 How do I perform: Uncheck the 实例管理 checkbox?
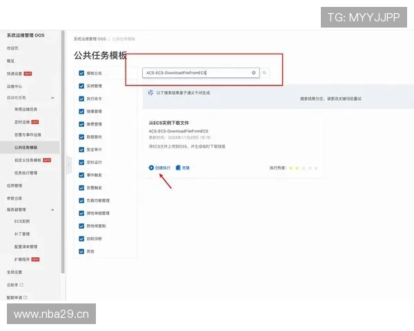click(81, 86)
